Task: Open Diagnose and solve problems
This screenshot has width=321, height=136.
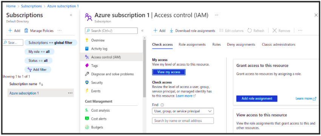Action: point(113,74)
